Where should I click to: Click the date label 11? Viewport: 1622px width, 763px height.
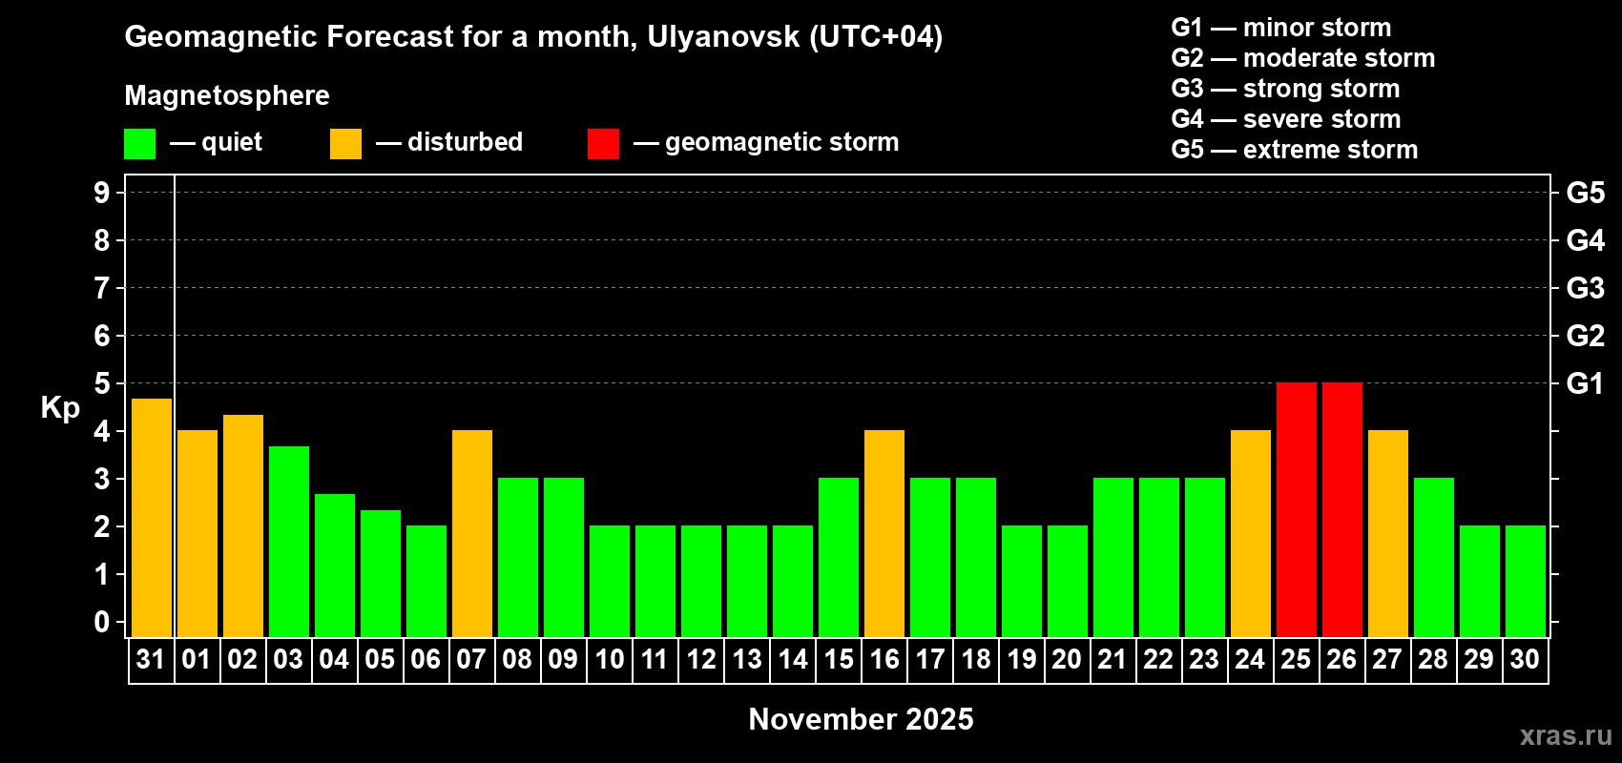tap(655, 660)
